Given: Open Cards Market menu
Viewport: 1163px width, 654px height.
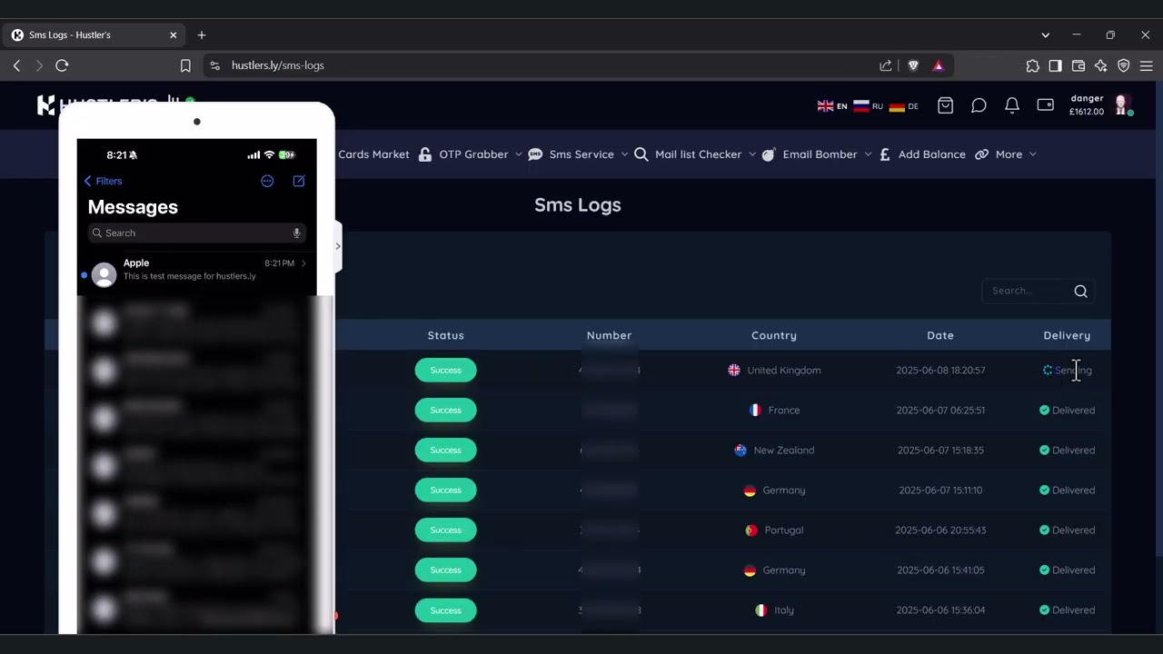Looking at the screenshot, I should pyautogui.click(x=373, y=154).
